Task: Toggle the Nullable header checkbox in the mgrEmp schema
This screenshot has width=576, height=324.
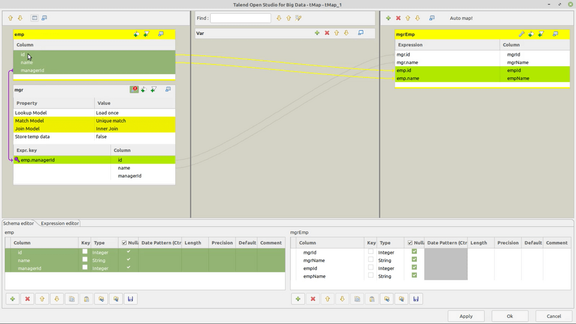Action: click(x=410, y=243)
